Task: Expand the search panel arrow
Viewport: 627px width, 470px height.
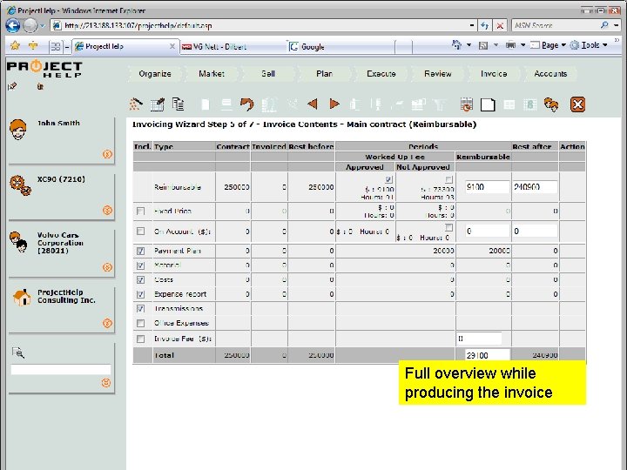Action: pyautogui.click(x=106, y=382)
